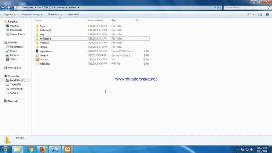Viewport: 272px width, 153px height.
Task: Open the Documents library
Action: (16, 47)
